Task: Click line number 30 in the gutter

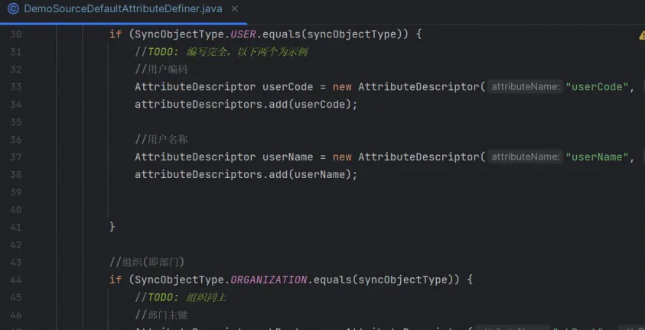Action: pos(15,34)
